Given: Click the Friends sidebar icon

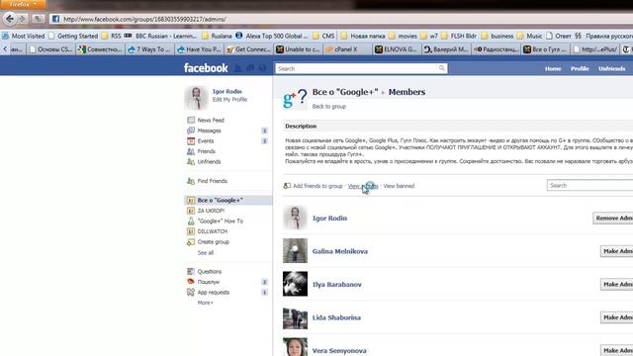Looking at the screenshot, I should 191,151.
